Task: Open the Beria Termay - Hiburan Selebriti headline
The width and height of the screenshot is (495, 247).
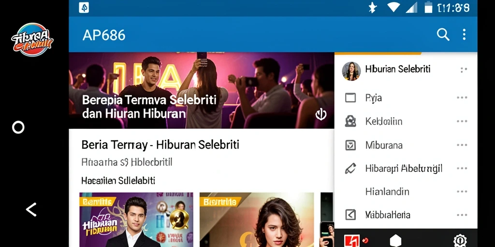Action: (x=160, y=145)
